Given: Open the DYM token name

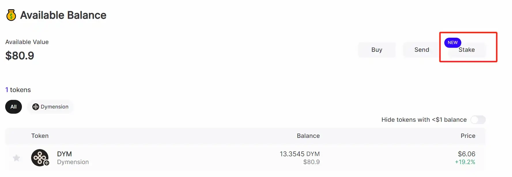Looking at the screenshot, I should point(64,154).
